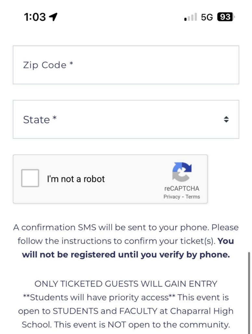Click the up-down arrows on State field

click(226, 119)
